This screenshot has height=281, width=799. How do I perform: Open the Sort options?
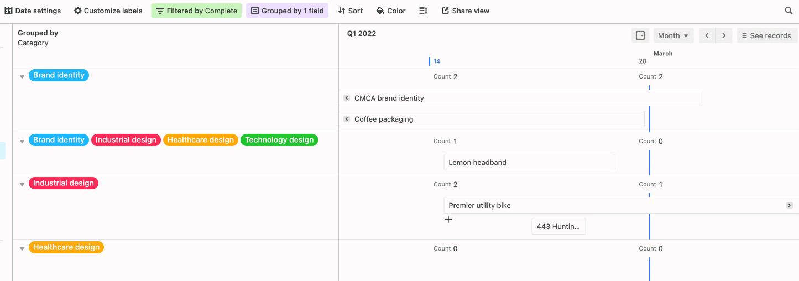tap(351, 11)
